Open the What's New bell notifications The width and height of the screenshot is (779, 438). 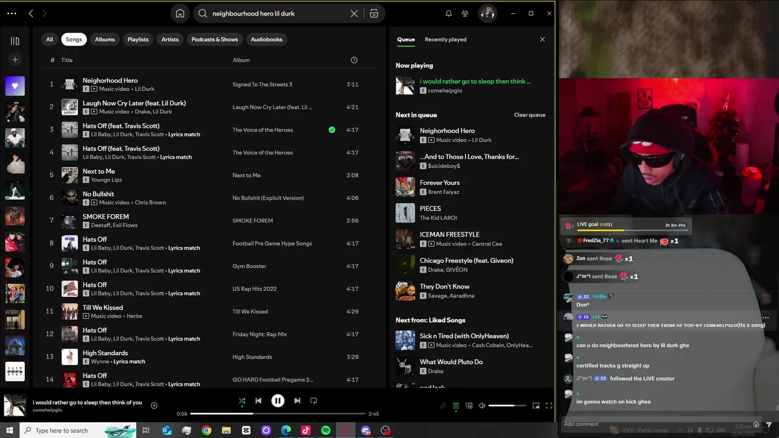pos(449,13)
